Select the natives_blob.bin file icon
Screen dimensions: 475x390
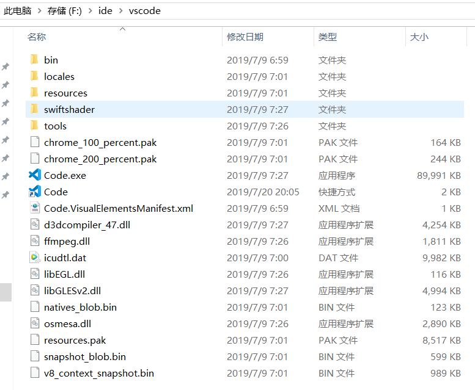click(35, 306)
